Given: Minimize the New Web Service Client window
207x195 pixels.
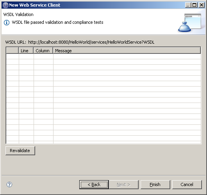Looking at the screenshot, I should tap(188, 5).
